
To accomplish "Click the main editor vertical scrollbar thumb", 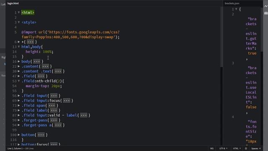I will (222, 37).
